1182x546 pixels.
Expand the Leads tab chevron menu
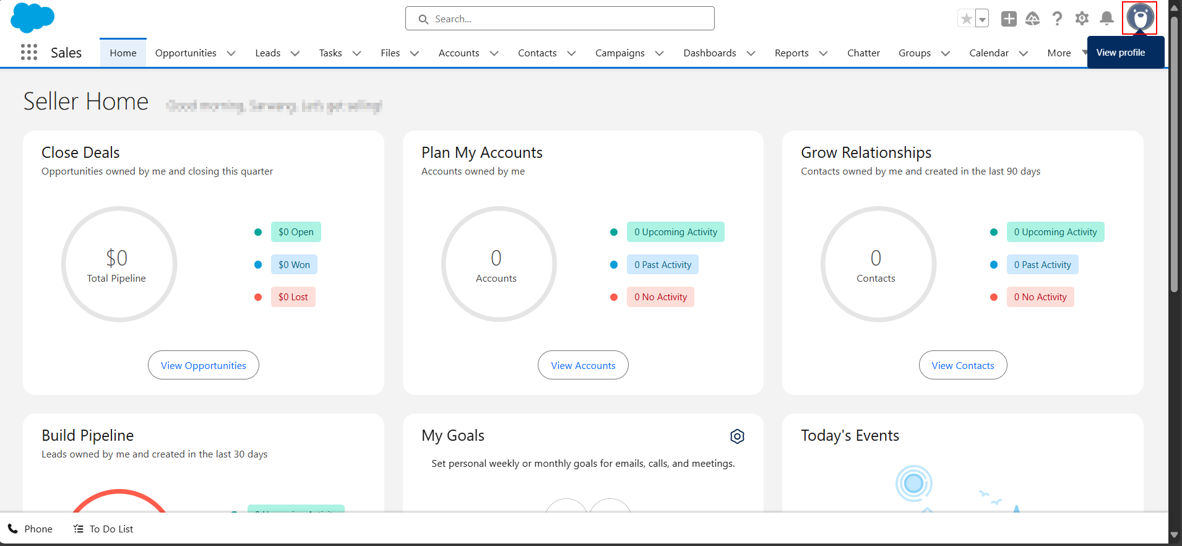point(295,53)
